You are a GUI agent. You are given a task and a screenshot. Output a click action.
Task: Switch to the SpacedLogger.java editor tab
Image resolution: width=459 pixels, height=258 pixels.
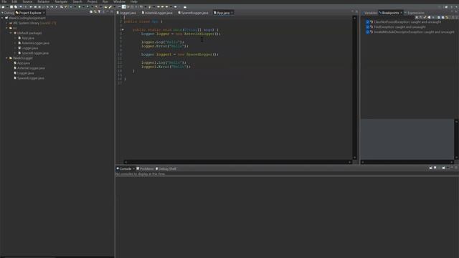pyautogui.click(x=193, y=13)
